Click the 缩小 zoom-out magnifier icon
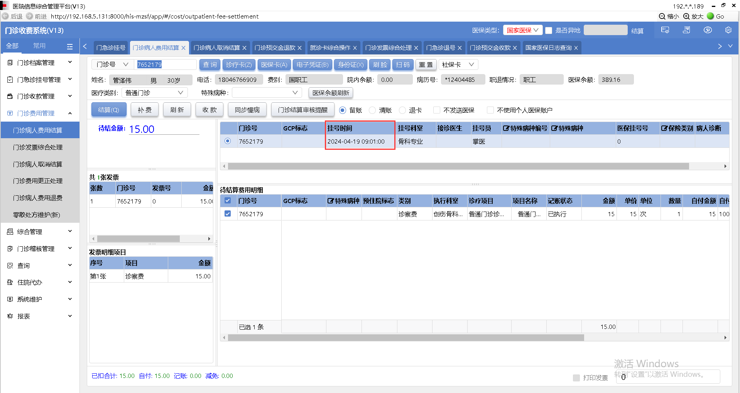Viewport: 740px width, 393px height. [x=662, y=16]
